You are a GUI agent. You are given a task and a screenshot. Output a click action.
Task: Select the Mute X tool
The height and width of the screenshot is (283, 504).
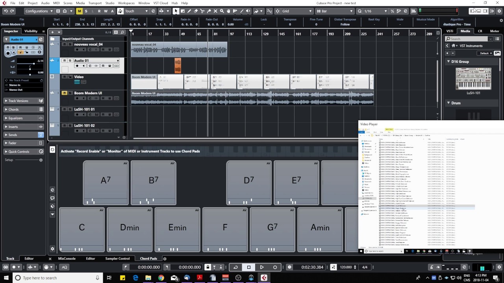point(215,11)
